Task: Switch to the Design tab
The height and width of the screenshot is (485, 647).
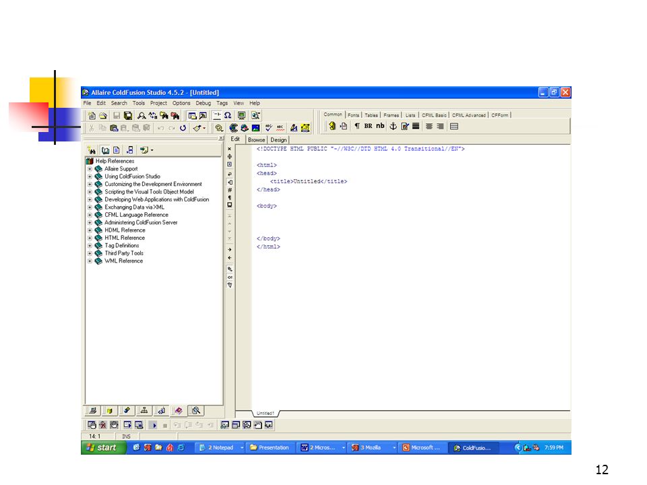Action: point(278,140)
